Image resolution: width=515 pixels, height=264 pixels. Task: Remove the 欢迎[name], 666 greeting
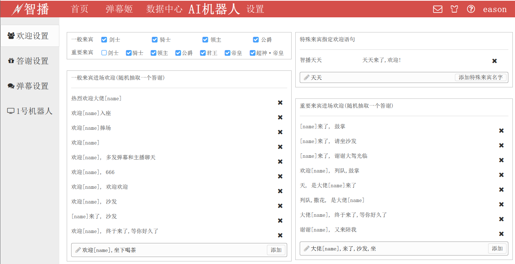(x=280, y=176)
